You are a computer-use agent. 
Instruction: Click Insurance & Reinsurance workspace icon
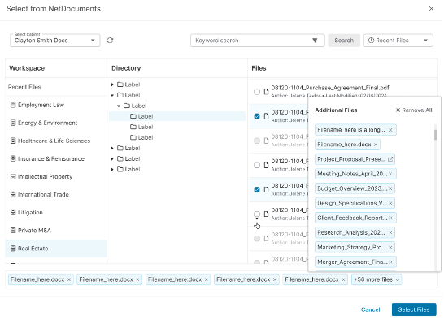click(13, 158)
